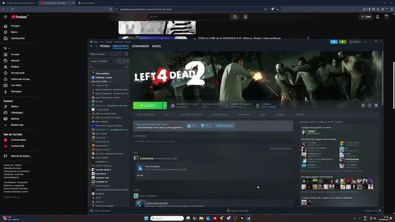395x222 pixels.
Task: Open the Ayuda menu in Steam
Action: 128,42
